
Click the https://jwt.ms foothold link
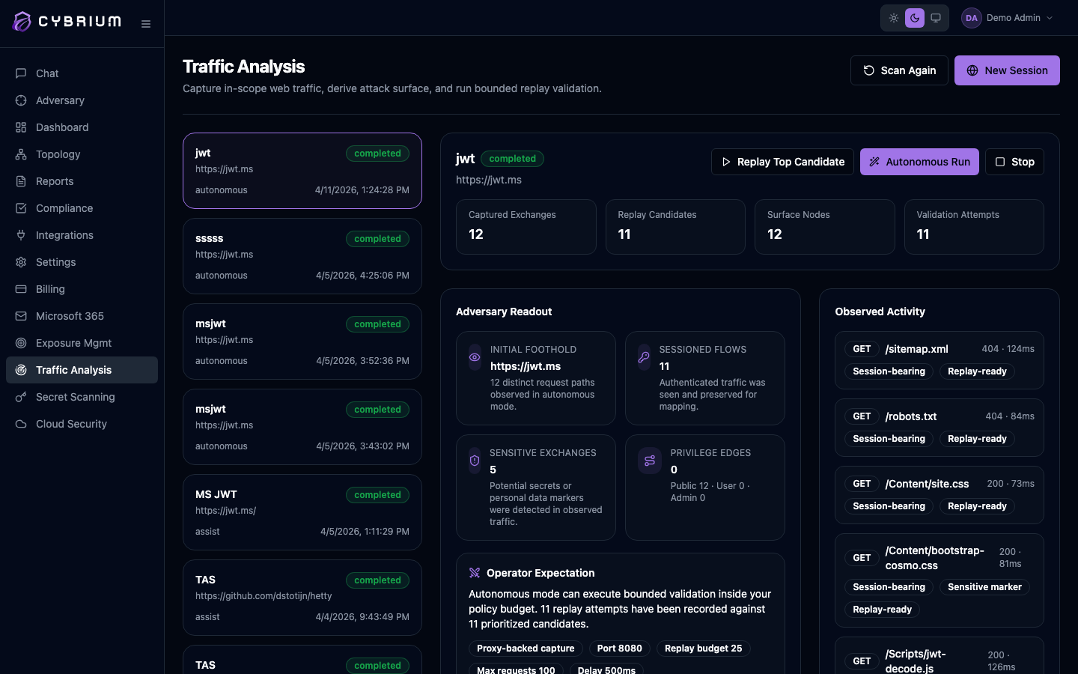(526, 366)
